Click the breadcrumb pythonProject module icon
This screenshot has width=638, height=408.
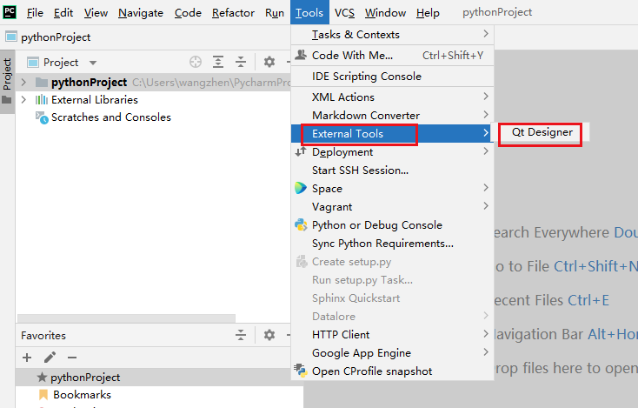(11, 37)
